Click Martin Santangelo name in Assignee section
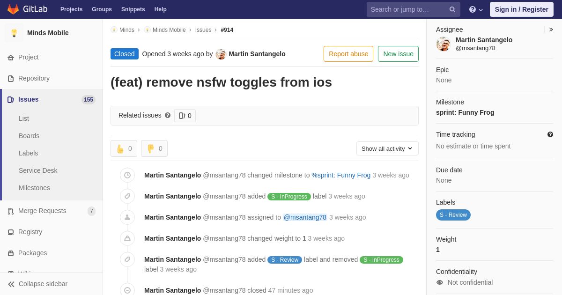Viewport: 562px width, 295px height. (484, 40)
